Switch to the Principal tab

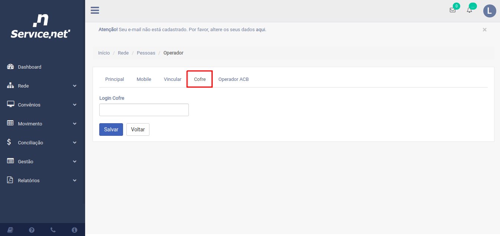[x=114, y=79]
